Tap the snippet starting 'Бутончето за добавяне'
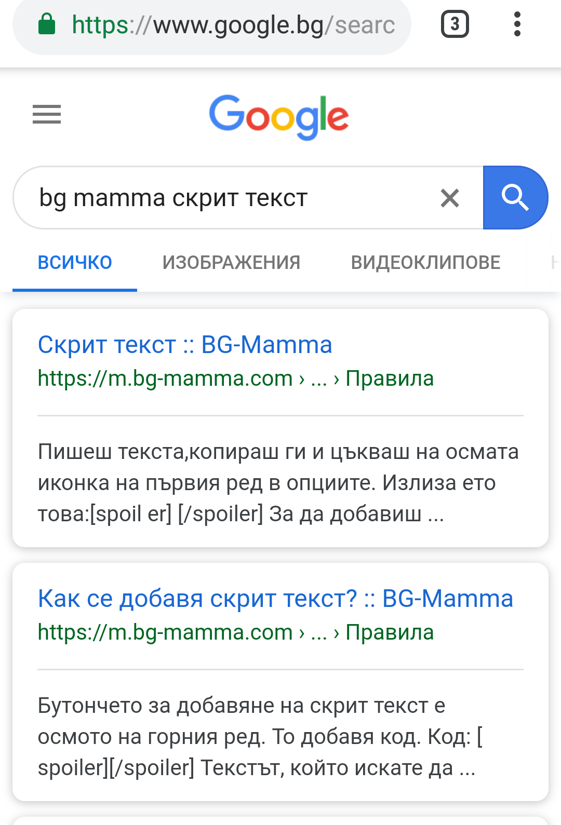Screen dimensions: 561x825 pos(260,736)
